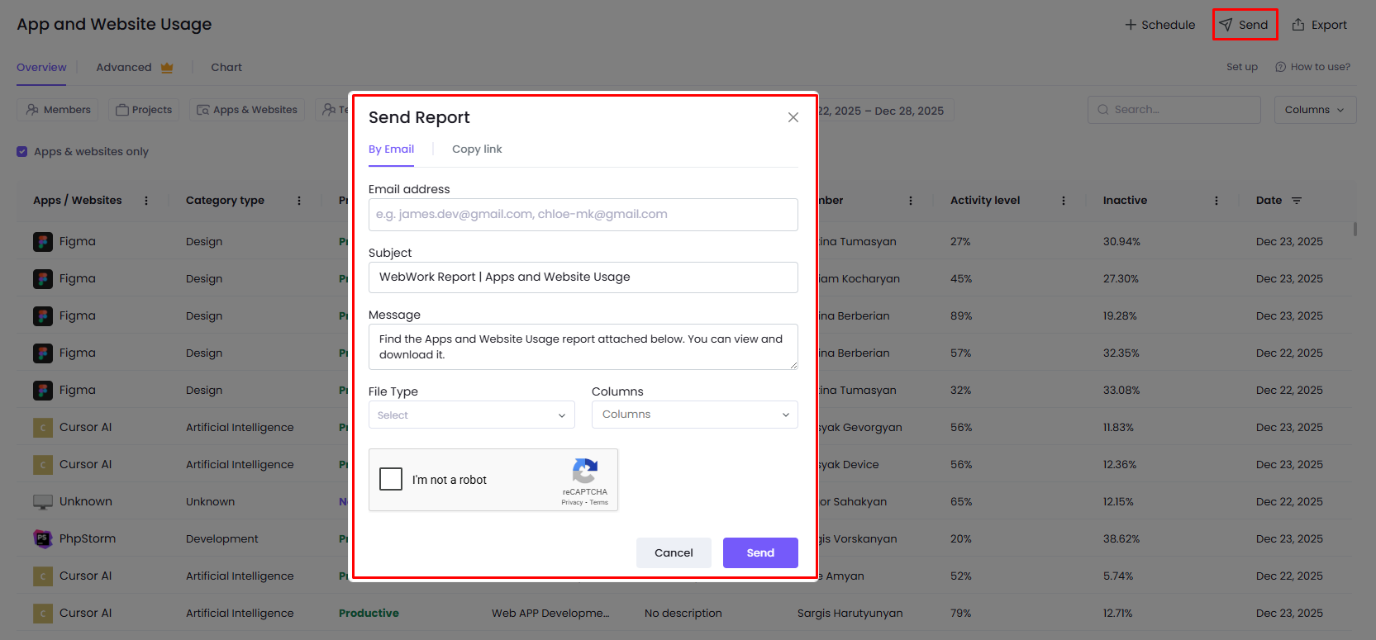The width and height of the screenshot is (1376, 640).
Task: Open kebab menu on Activity level column
Action: coord(1063,201)
